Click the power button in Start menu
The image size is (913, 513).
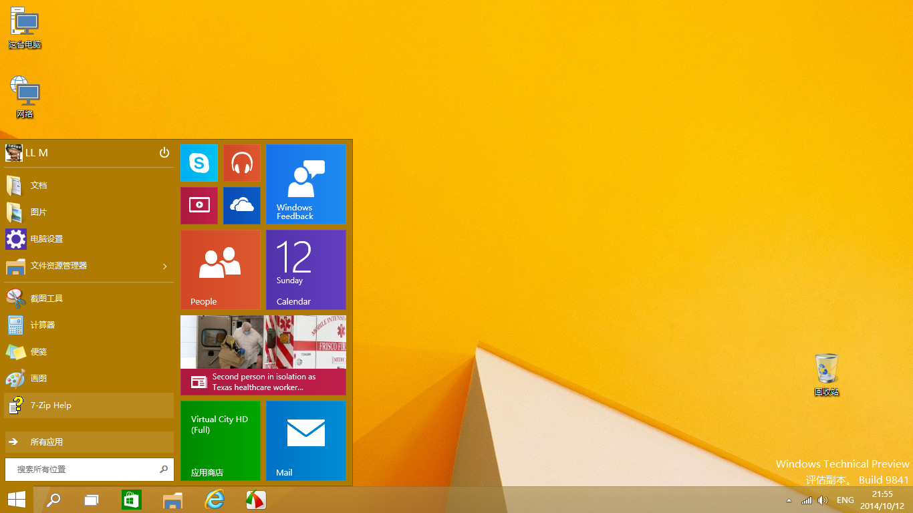coord(164,153)
